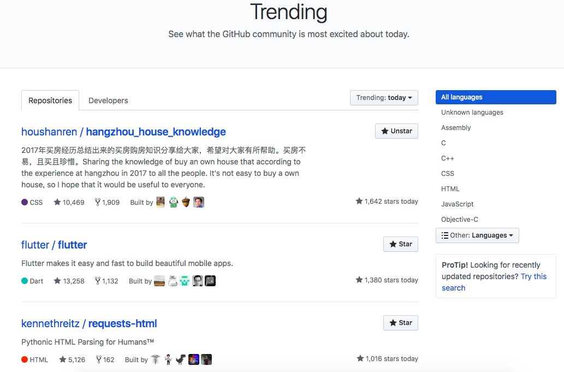Filter trending by Assembly
Screen dimensions: 564x372
456,128
